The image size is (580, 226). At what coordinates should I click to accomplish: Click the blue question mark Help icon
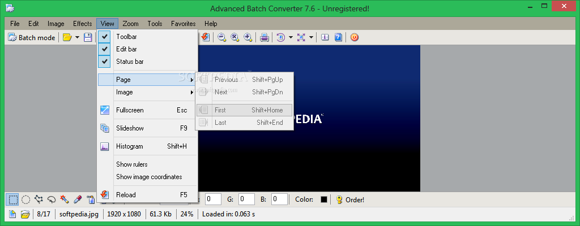[338, 37]
